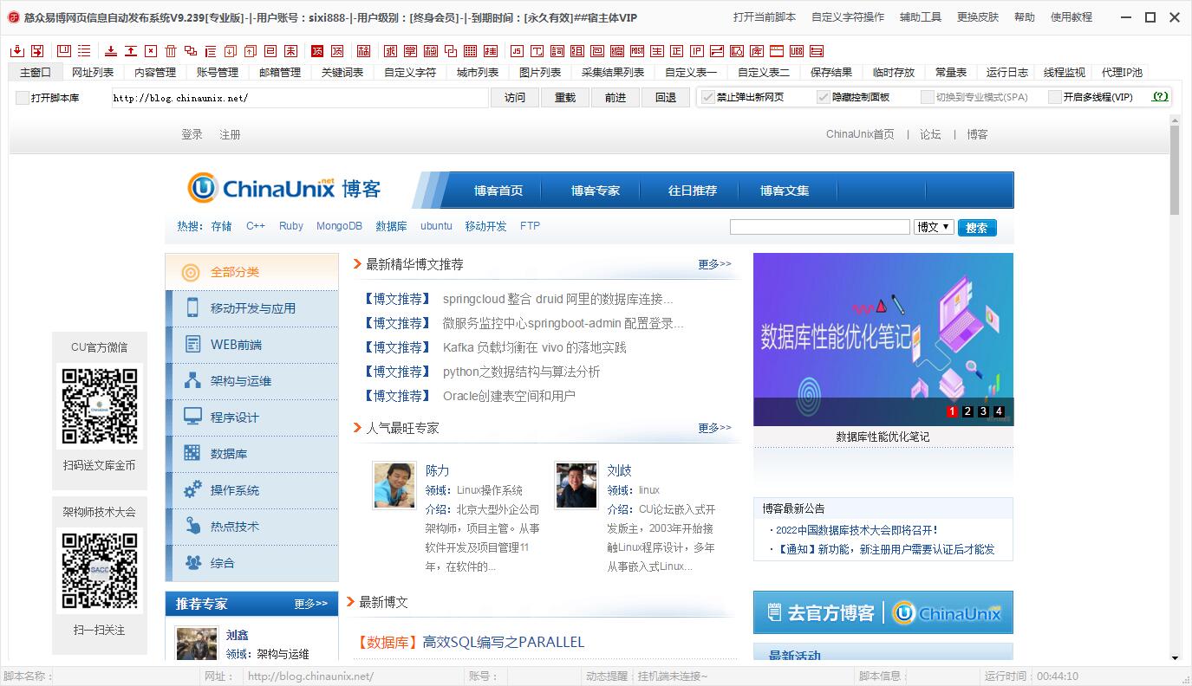Image resolution: width=1192 pixels, height=686 pixels.
Task: Switch to the 网址列表 tab
Action: (93, 73)
